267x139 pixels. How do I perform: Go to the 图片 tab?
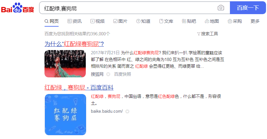(120, 21)
